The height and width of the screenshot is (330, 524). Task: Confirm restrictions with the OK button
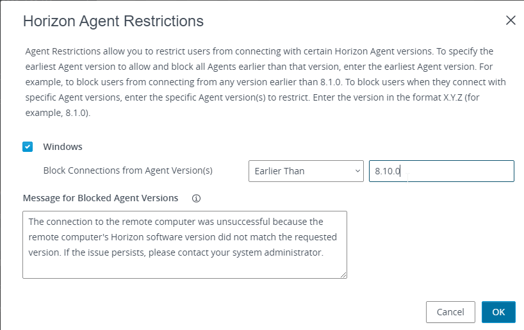[498, 312]
